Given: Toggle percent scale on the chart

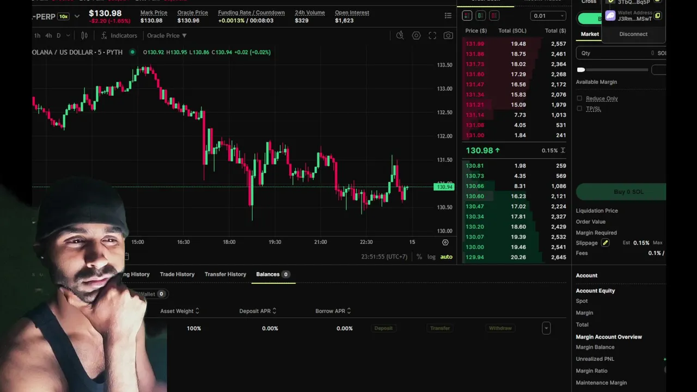Looking at the screenshot, I should coord(419,257).
